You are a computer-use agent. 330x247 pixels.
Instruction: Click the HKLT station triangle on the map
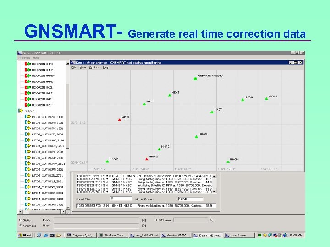coord(144,104)
